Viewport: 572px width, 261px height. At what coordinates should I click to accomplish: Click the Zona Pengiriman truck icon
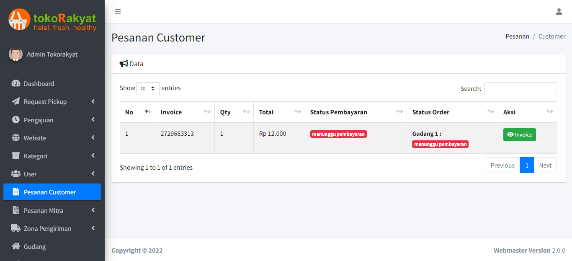16,228
